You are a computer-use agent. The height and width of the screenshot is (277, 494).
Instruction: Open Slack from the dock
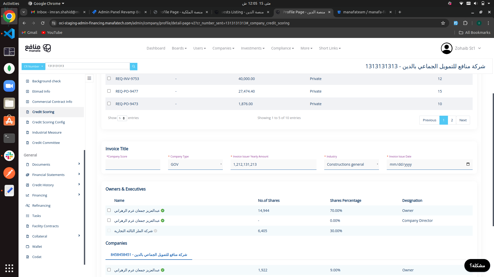(x=9, y=156)
